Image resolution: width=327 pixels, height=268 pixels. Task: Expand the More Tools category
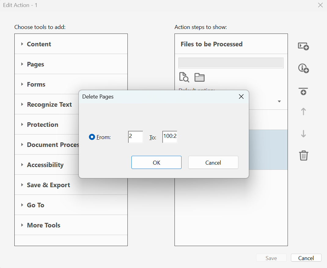43,225
